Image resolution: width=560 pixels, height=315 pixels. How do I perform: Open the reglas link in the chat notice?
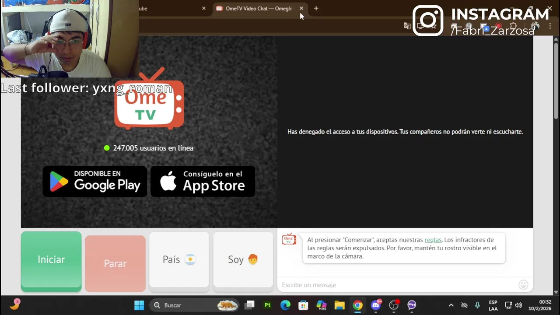coord(433,240)
